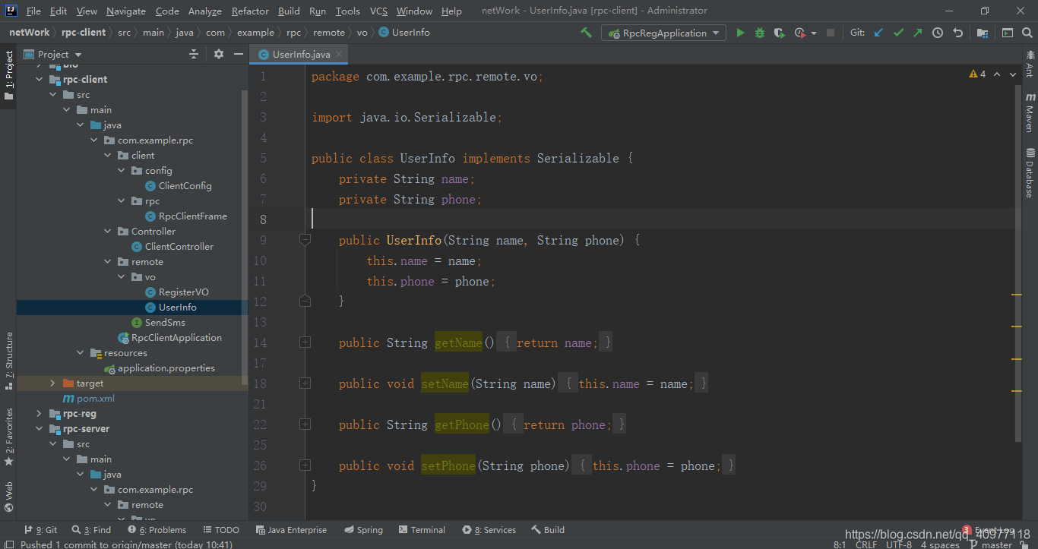Go to previous highlighted problem arrow
The image size is (1038, 549).
pyautogui.click(x=997, y=74)
